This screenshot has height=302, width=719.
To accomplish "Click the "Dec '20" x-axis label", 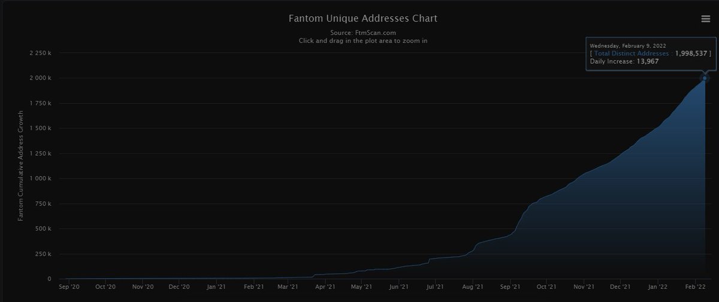I will pyautogui.click(x=179, y=288).
